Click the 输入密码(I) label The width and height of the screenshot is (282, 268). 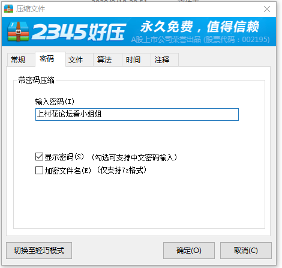click(x=55, y=102)
